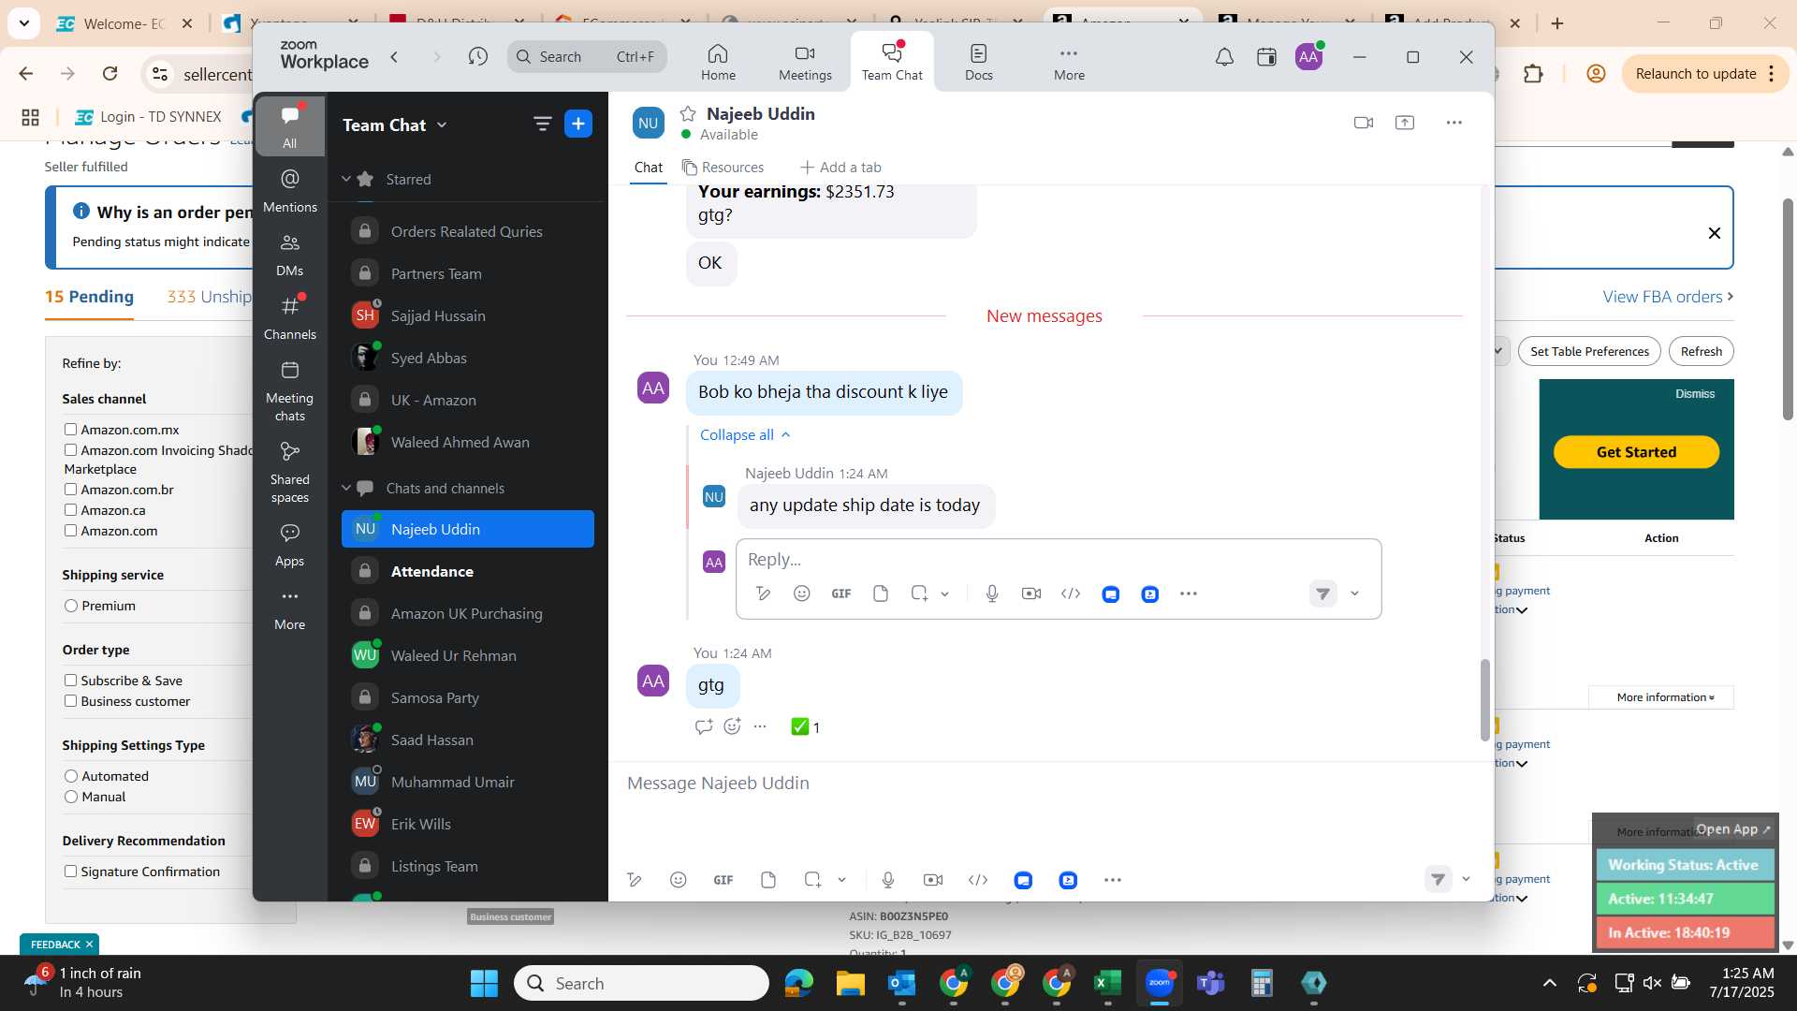Check the Amazon.com sales channel
Screen dimensions: 1797x1011
[70, 531]
